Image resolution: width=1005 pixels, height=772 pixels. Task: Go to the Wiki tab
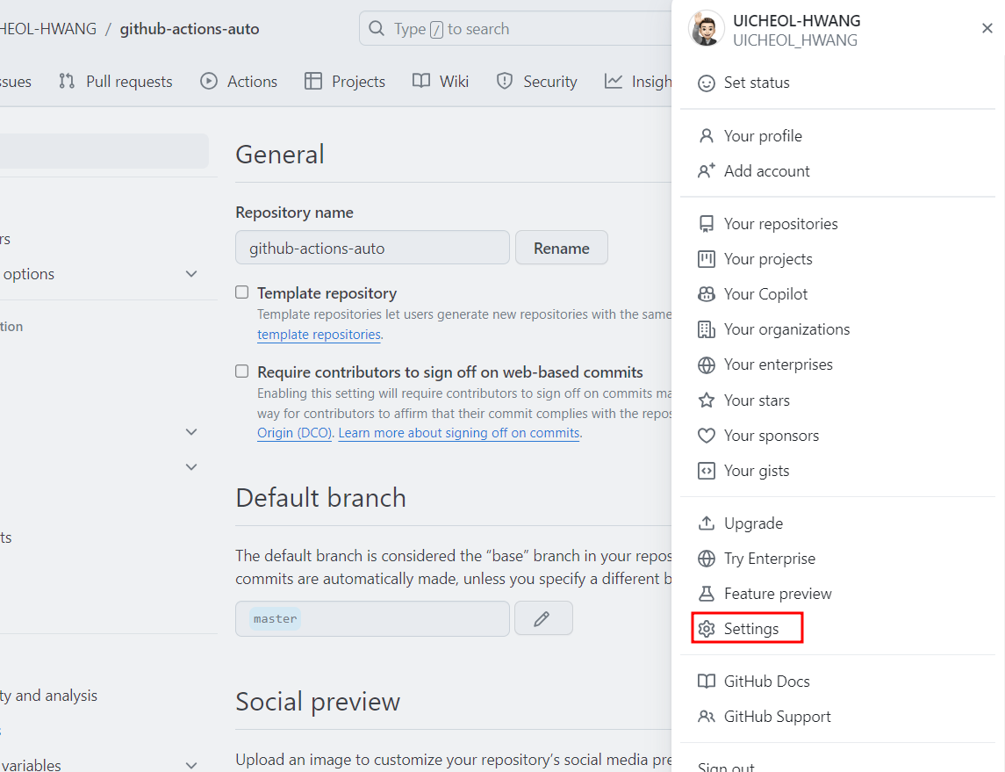click(x=441, y=82)
